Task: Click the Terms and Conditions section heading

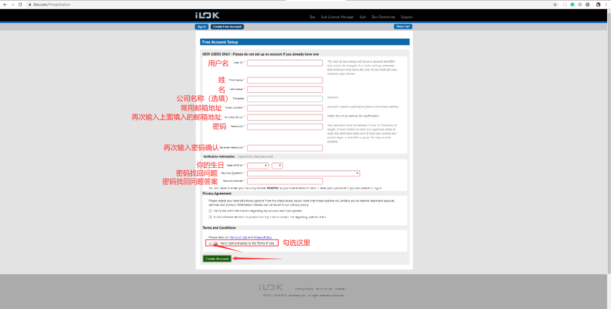Action: point(219,228)
